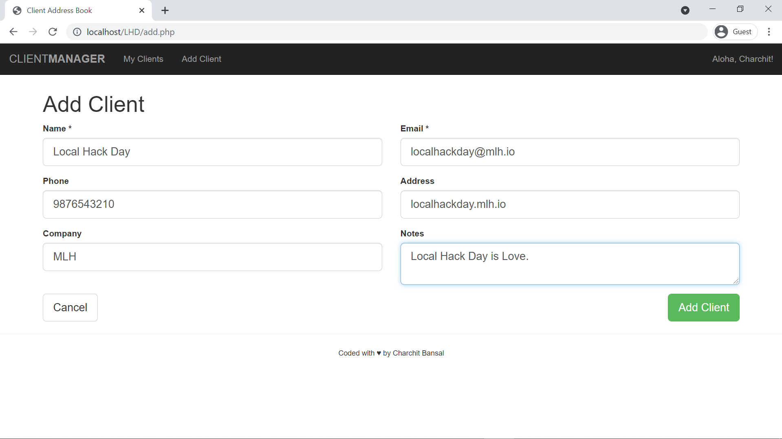
Task: Click the Notes label
Action: [412, 234]
